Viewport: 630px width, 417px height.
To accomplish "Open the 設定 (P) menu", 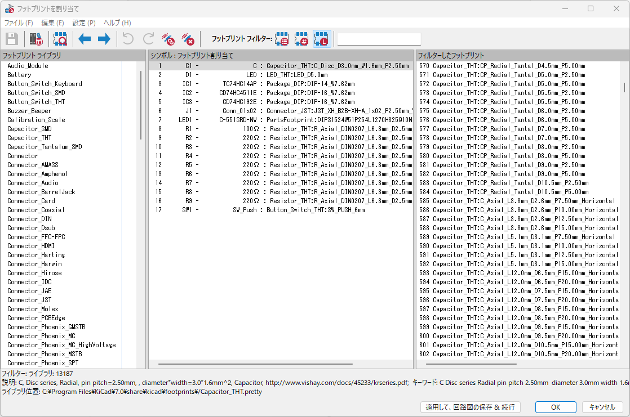I will pos(84,23).
